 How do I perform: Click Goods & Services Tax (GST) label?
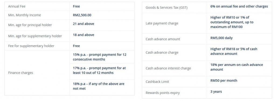point(167,8)
